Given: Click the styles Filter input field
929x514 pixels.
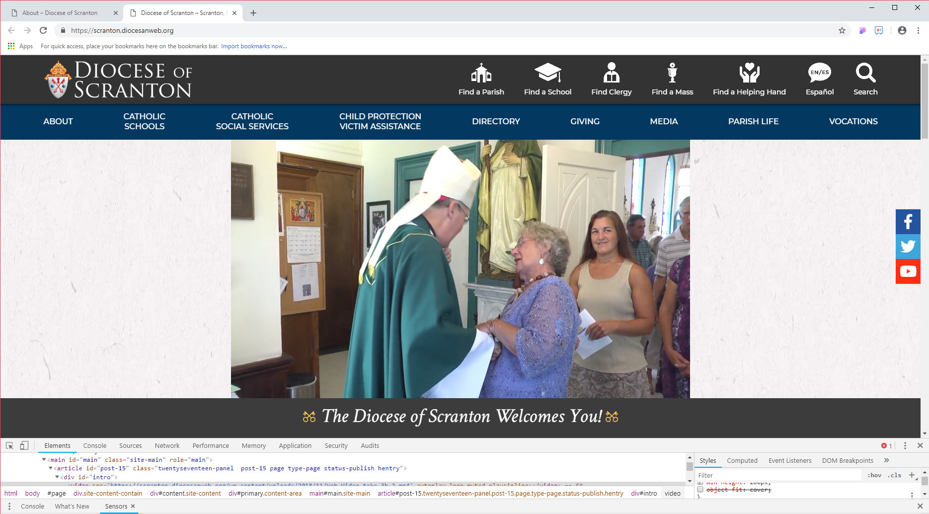Looking at the screenshot, I should (x=777, y=475).
